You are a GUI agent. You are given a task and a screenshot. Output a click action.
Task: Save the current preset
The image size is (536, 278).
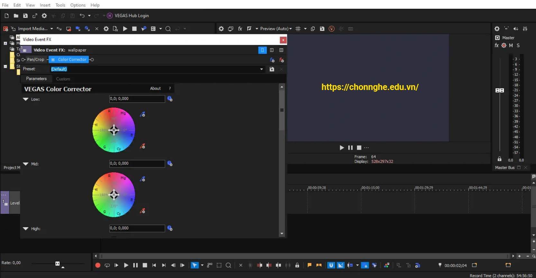(x=272, y=69)
